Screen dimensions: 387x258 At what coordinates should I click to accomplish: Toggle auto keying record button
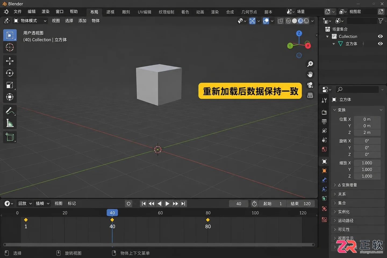[128, 204]
